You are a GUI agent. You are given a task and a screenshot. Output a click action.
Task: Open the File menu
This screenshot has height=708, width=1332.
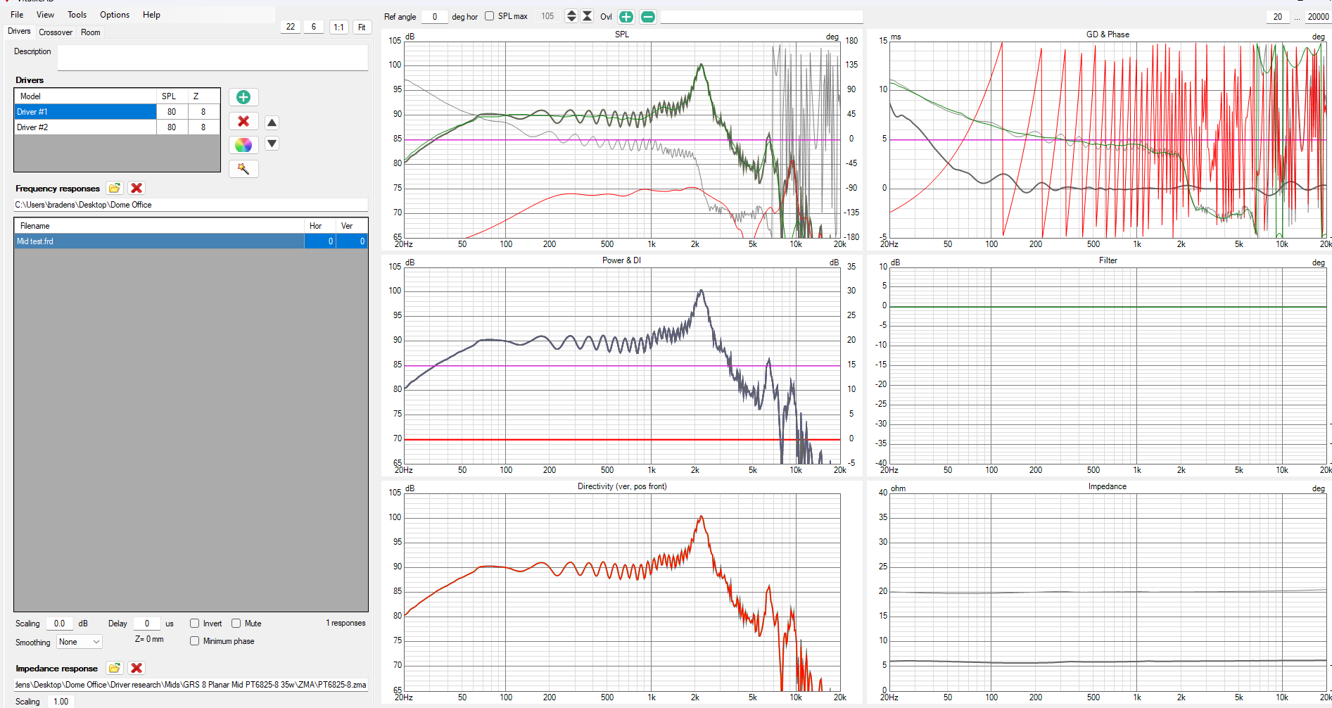click(17, 15)
